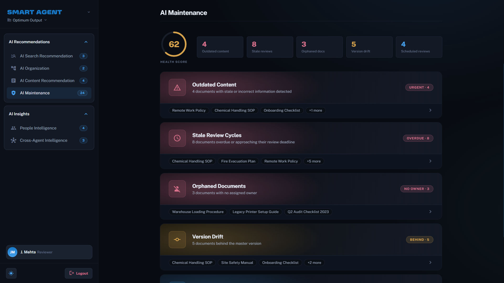
Task: Click the Version Drift commit icon
Action: [177, 240]
